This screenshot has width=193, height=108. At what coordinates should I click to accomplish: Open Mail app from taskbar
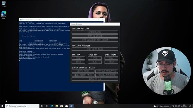tap(66, 106)
